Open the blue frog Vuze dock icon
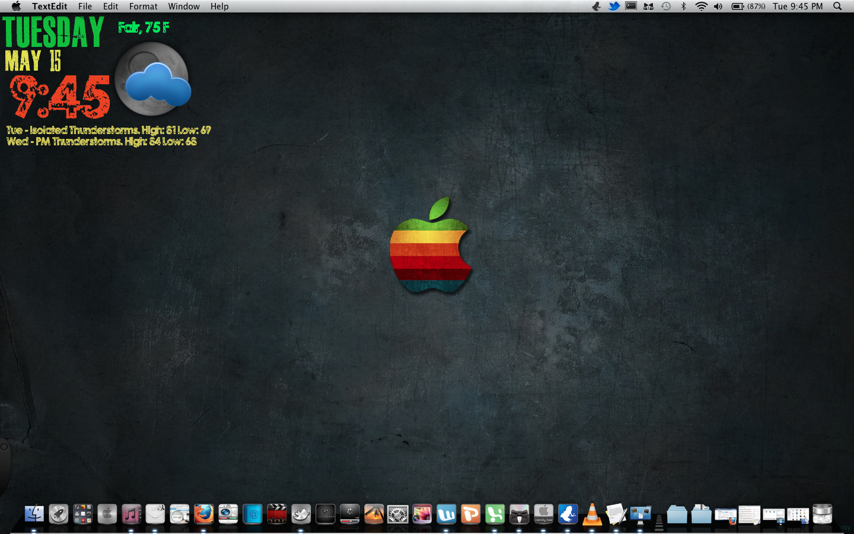Viewport: 854px width, 534px height. pos(568,514)
